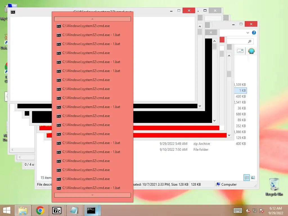
Task: Click the 9/29/2022 5:49 AM date cell
Action: (173, 144)
